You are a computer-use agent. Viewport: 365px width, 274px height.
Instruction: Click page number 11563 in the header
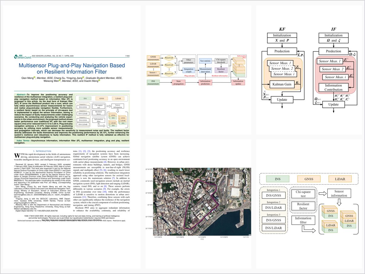pyautogui.click(x=127, y=56)
